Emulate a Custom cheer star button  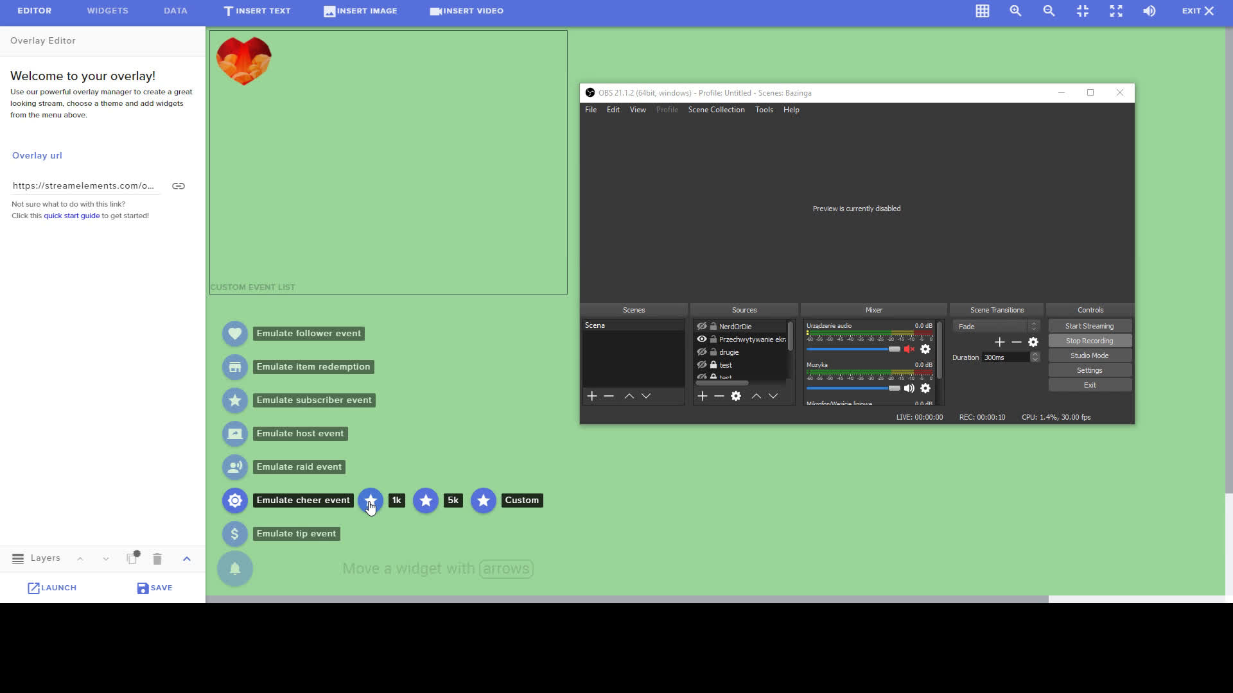pyautogui.click(x=484, y=501)
